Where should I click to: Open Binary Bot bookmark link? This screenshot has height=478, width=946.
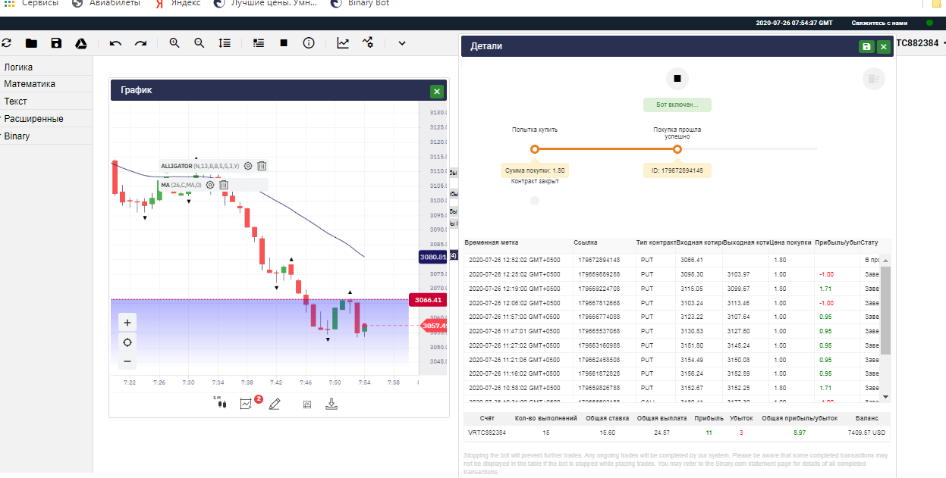[360, 3]
